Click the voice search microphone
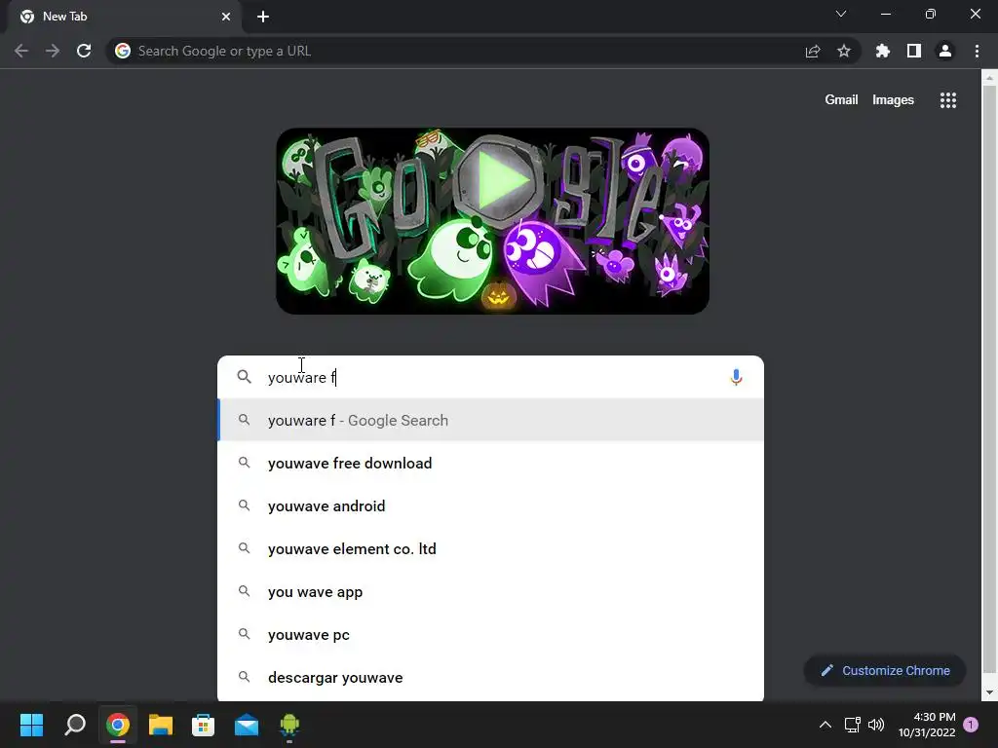The width and height of the screenshot is (998, 748). coord(736,377)
